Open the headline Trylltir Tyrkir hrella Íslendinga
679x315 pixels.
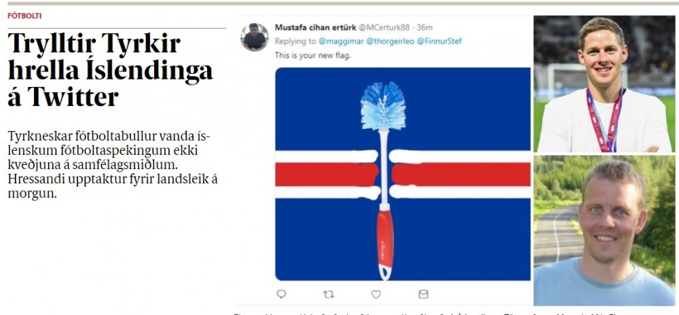(x=110, y=70)
